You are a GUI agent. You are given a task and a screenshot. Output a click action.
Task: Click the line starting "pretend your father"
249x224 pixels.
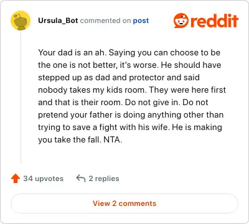[x=131, y=115]
